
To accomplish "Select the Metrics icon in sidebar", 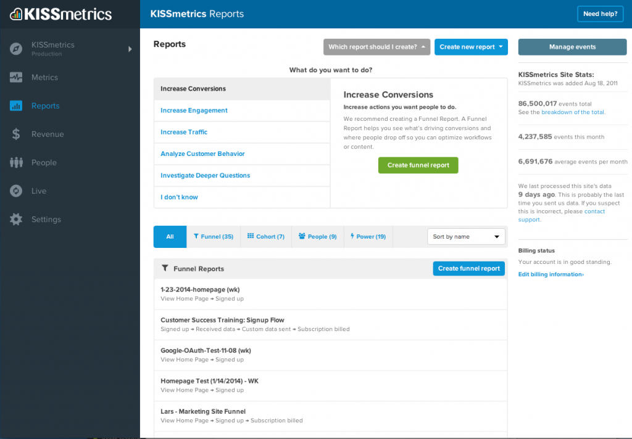I will [15, 77].
